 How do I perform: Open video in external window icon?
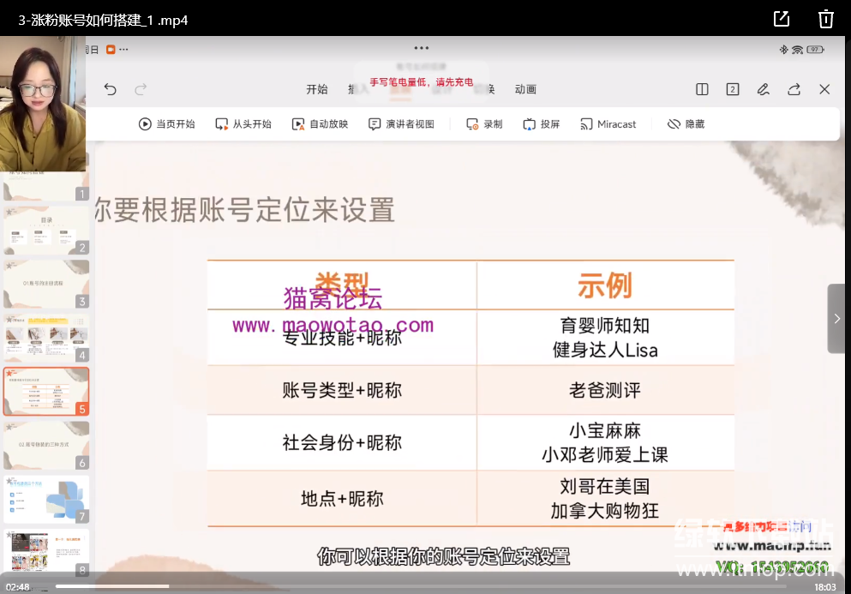[x=782, y=19]
